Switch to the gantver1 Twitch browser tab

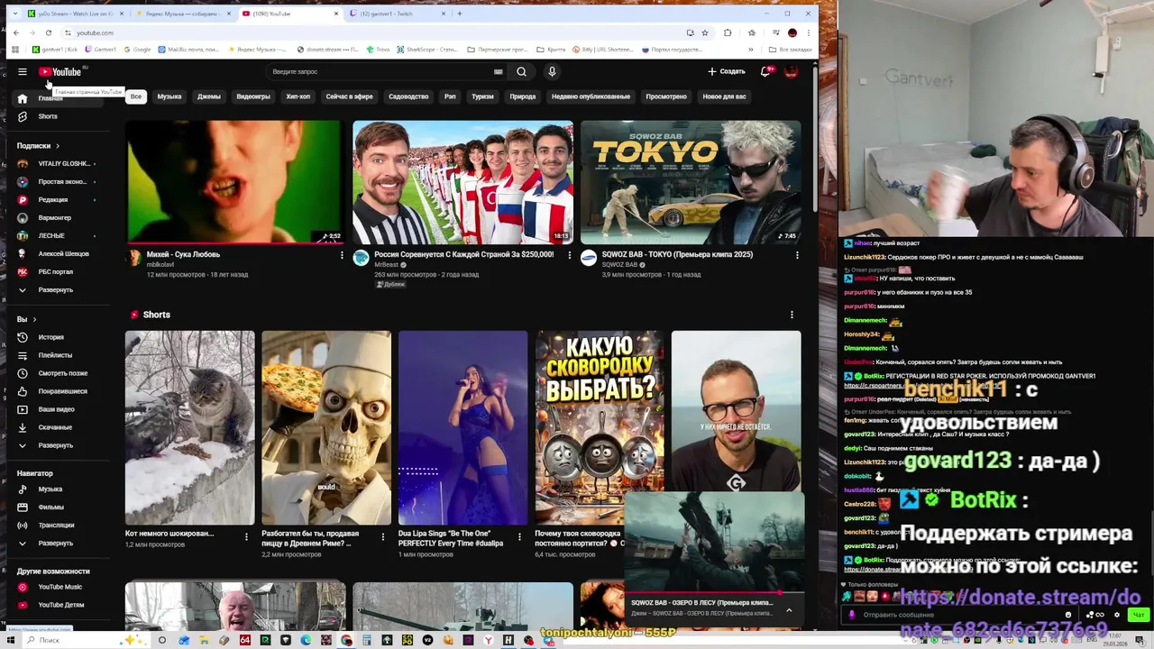click(392, 14)
